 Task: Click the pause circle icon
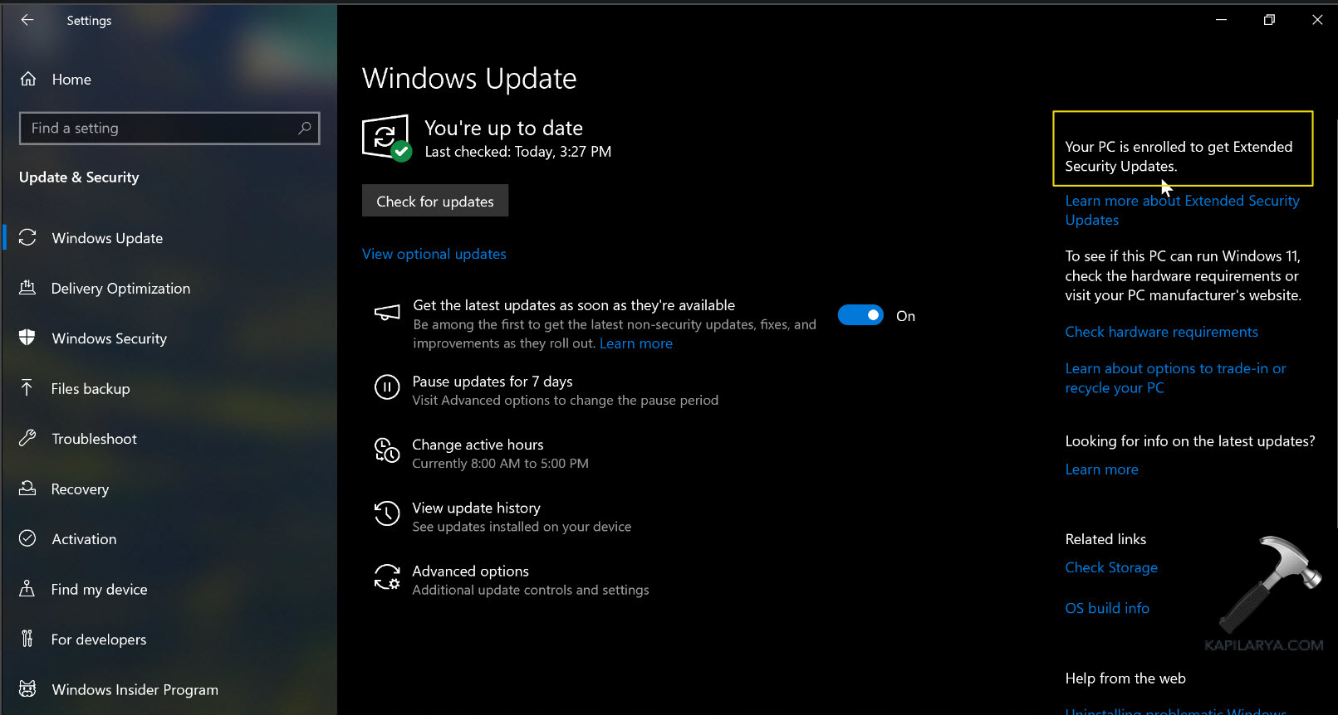coord(387,387)
